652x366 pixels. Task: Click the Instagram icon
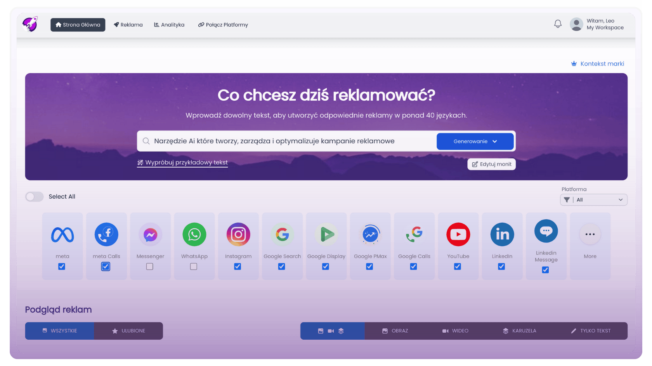pyautogui.click(x=238, y=234)
